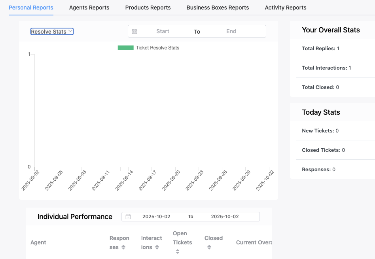Click calendar icon in Individual Performance range
The image size is (375, 259).
point(128,217)
